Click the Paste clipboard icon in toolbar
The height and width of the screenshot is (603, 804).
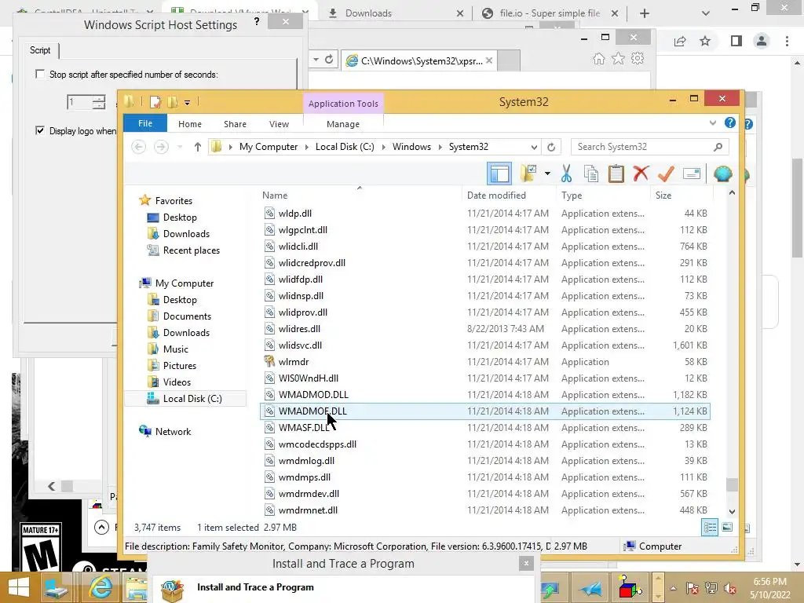pos(616,174)
